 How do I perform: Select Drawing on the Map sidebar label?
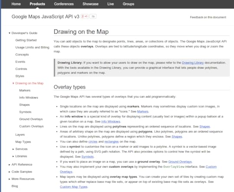(x=29, y=83)
